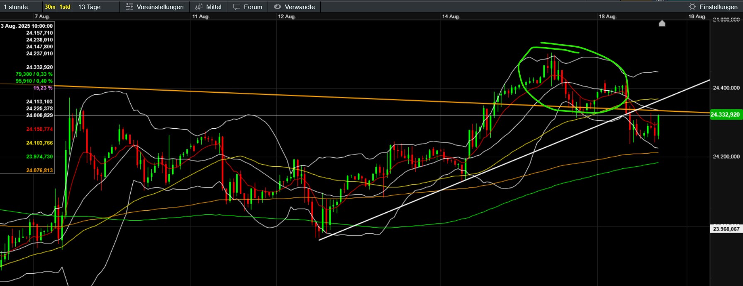Viewport: 743px width, 286px height.
Task: Click the pink legend value '15,23 %'
Action: [43, 88]
